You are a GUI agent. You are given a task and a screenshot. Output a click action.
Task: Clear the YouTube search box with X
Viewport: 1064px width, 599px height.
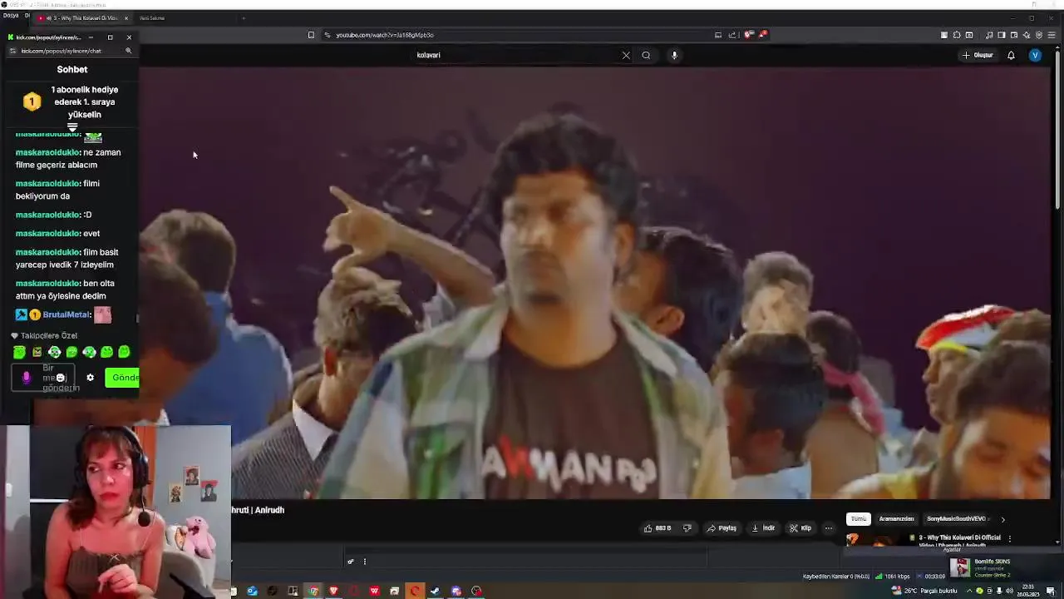tap(626, 55)
